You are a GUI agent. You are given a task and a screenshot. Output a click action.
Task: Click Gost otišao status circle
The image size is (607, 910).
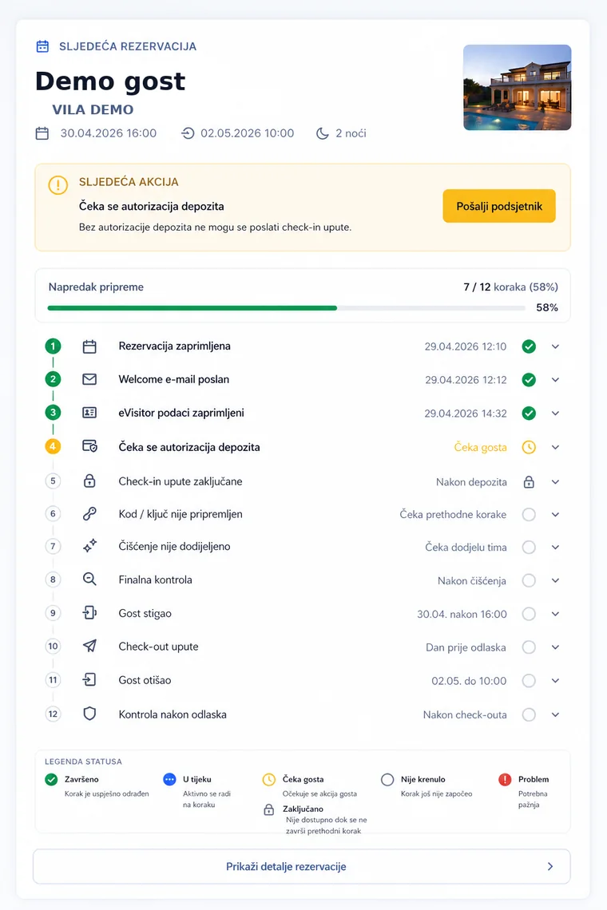529,681
